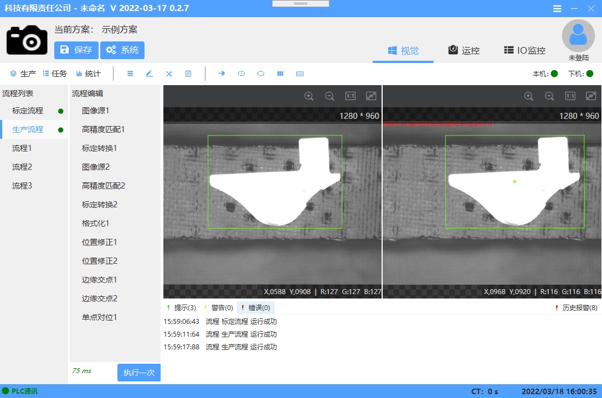Open the IO监控 tab
This screenshot has width=602, height=398.
[524, 50]
